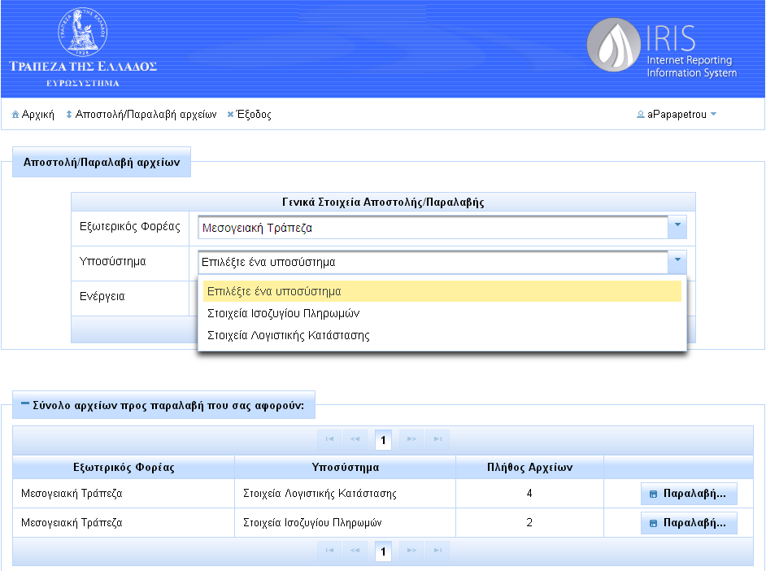The height and width of the screenshot is (571, 766).
Task: Click Παραλαβή button for Λογιστικής Κατάστασης row
Action: click(689, 494)
